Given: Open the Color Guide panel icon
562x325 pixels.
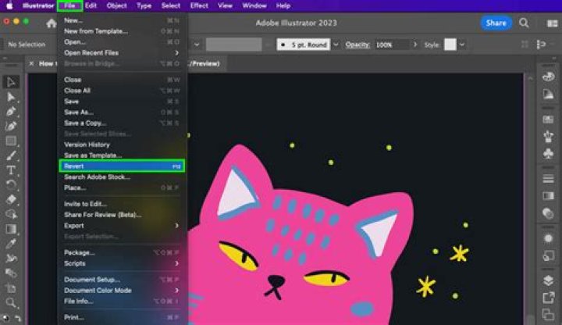Looking at the screenshot, I should [x=548, y=94].
